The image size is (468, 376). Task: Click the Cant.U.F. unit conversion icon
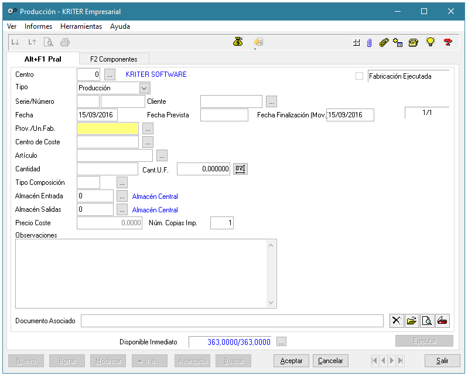tap(240, 169)
